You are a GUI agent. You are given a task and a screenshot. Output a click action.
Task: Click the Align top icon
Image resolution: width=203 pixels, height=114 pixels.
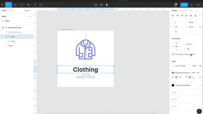click(x=187, y=16)
